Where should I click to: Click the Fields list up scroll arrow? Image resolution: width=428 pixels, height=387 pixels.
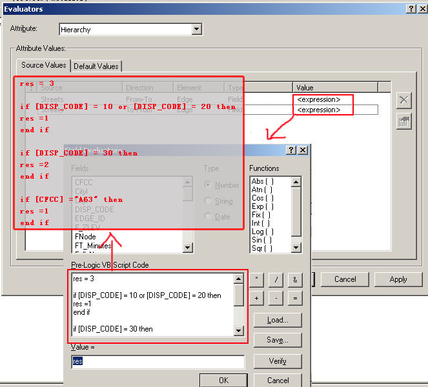[x=187, y=182]
